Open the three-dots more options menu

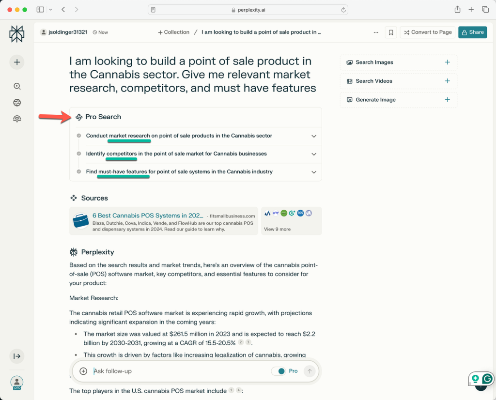tap(376, 32)
